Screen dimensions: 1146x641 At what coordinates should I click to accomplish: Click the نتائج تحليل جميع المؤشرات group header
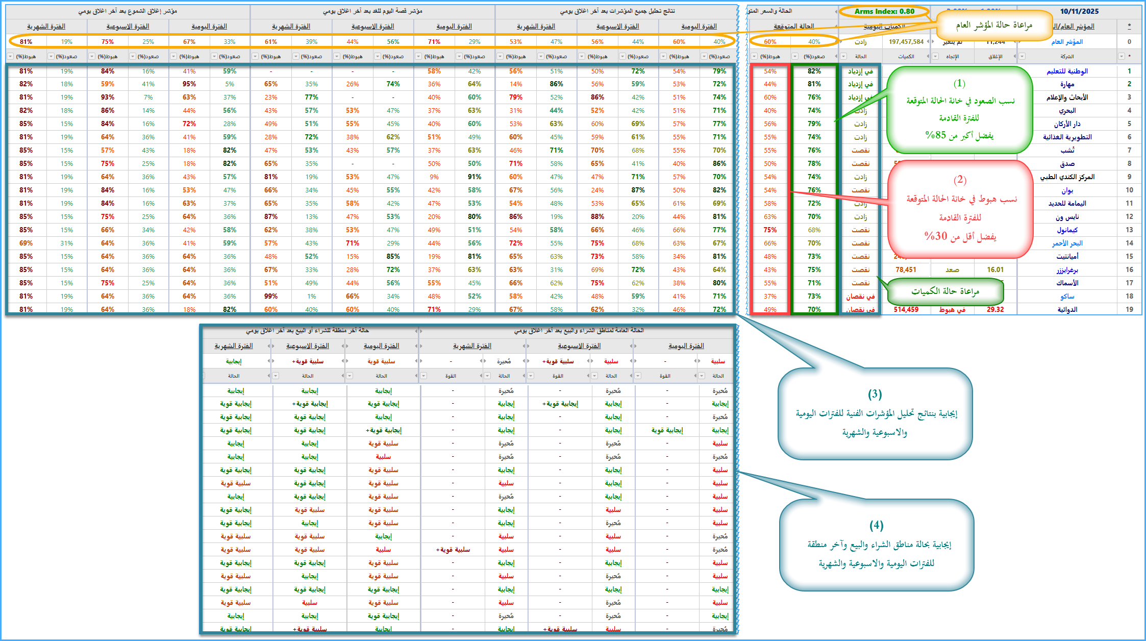[617, 11]
